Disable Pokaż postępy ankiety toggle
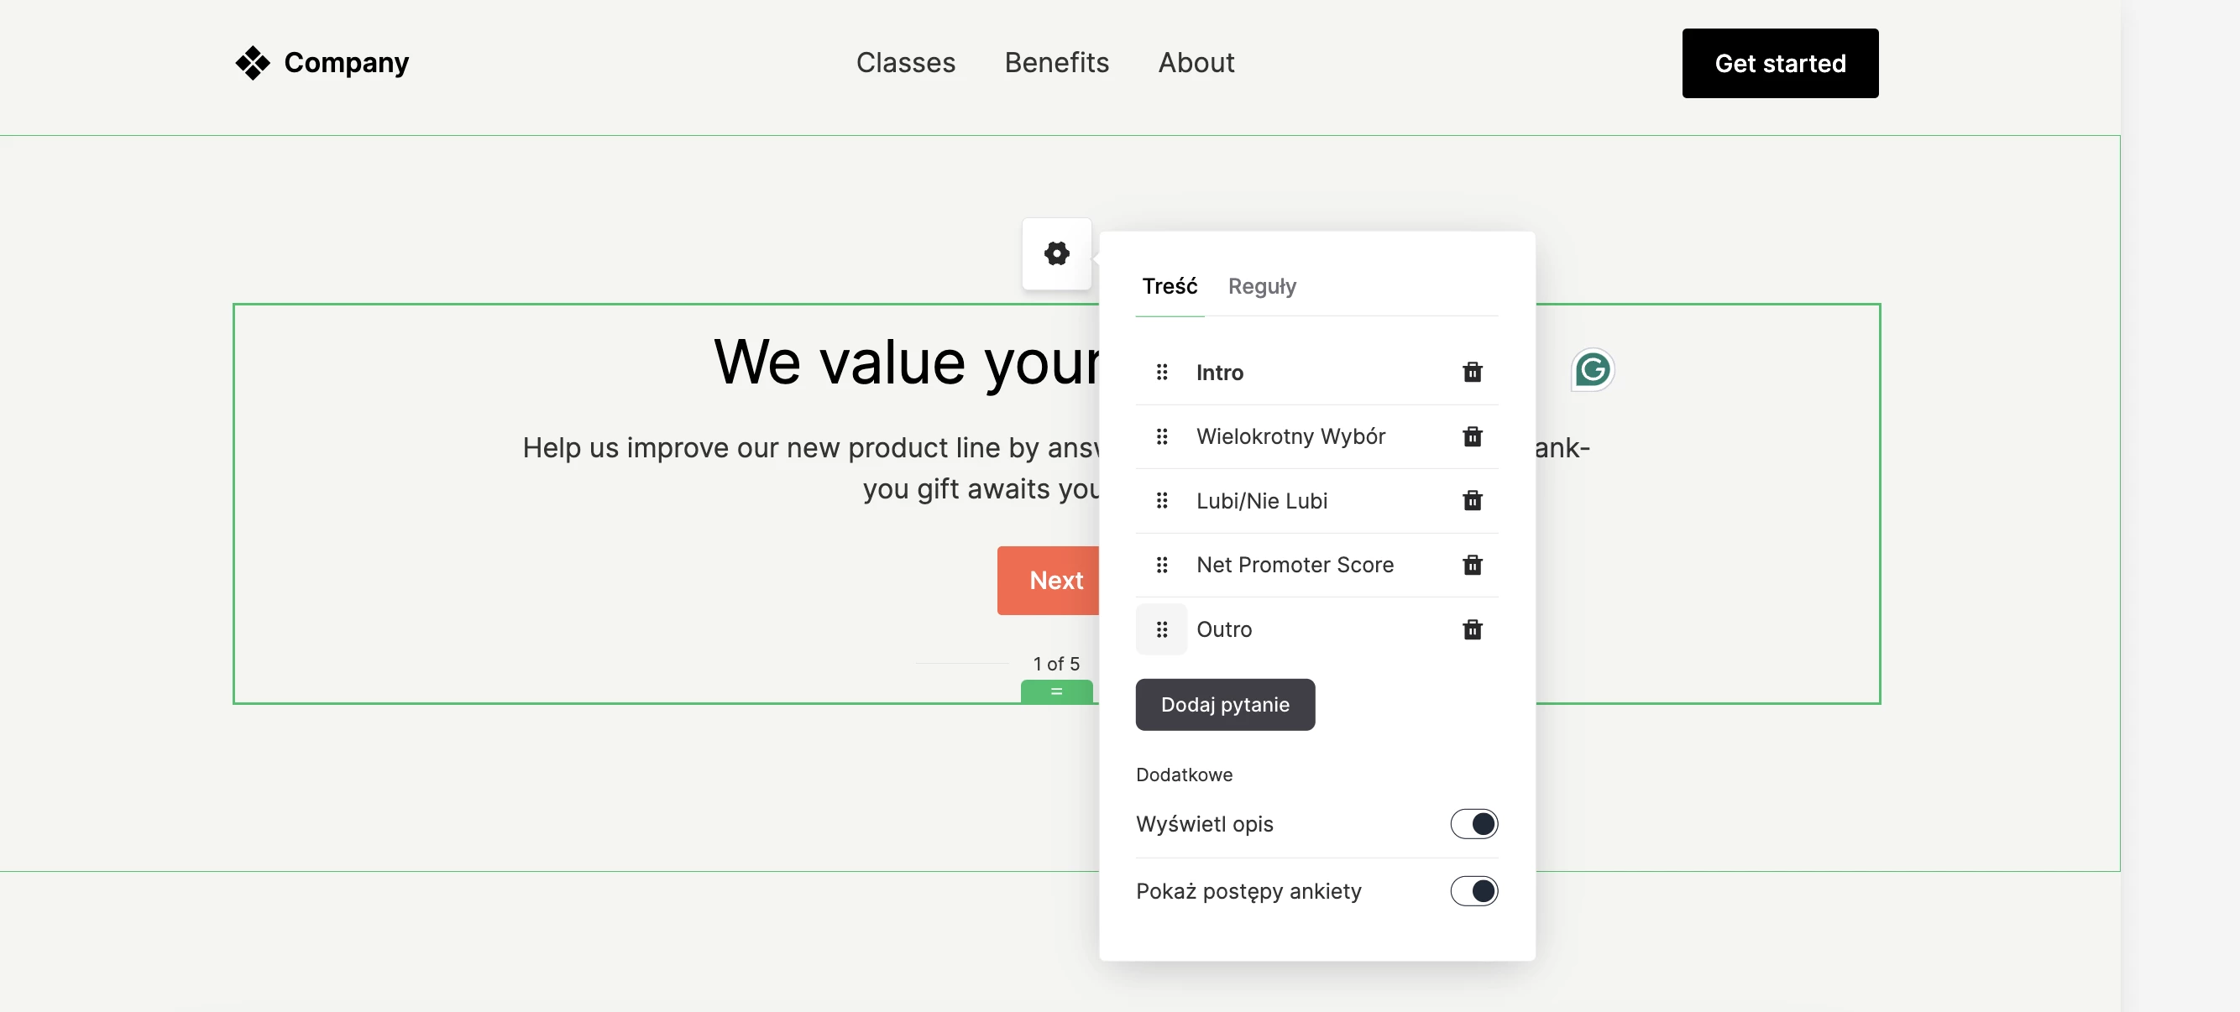This screenshot has width=2240, height=1012. point(1473,890)
